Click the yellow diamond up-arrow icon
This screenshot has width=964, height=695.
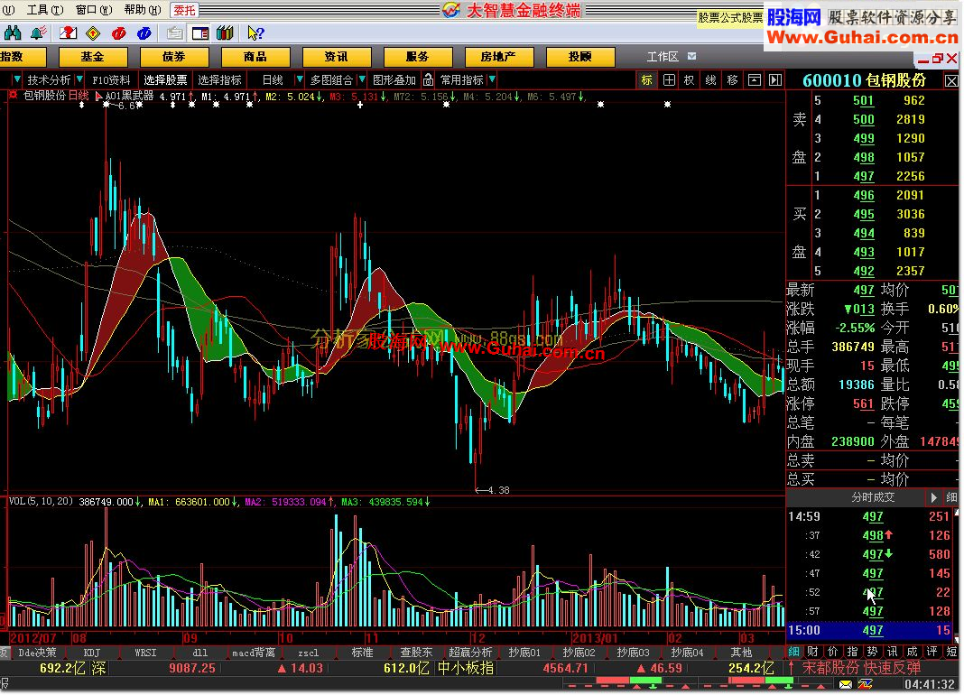pos(93,32)
